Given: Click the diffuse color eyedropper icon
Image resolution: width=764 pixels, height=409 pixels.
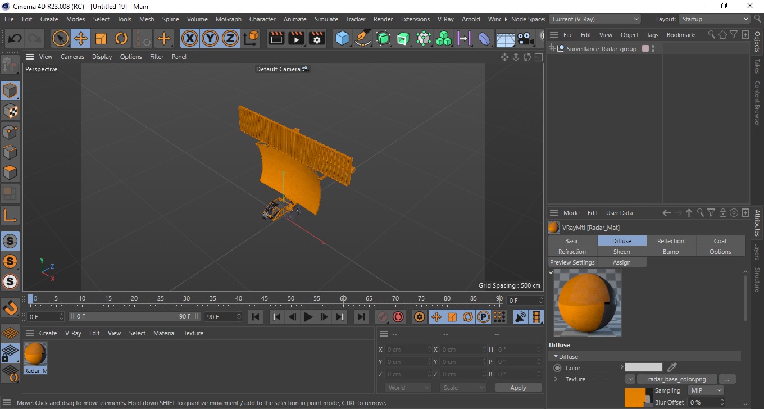Looking at the screenshot, I should click(x=672, y=367).
